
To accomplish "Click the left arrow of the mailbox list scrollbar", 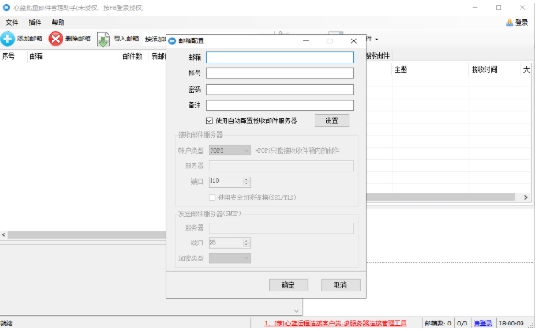I will click(x=4, y=235).
